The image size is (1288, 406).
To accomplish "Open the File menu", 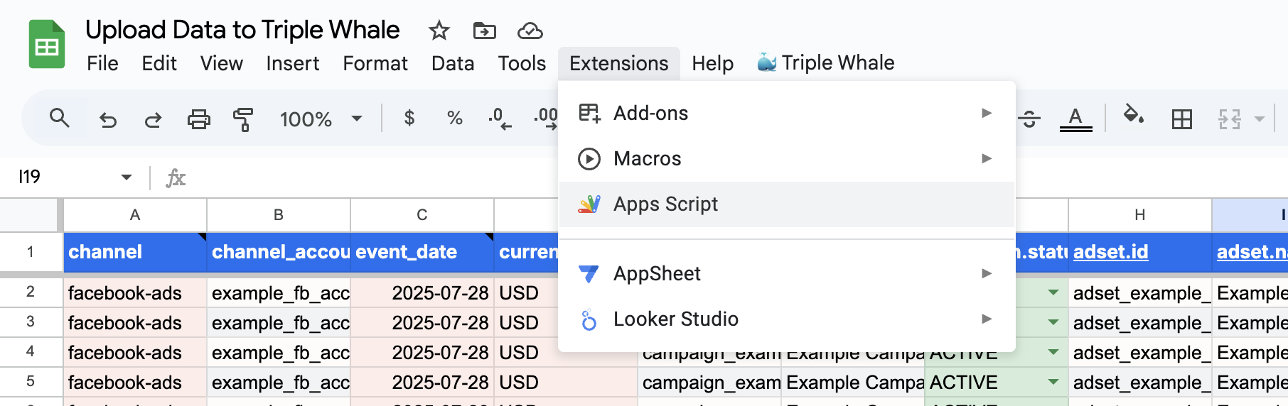I will 102,63.
